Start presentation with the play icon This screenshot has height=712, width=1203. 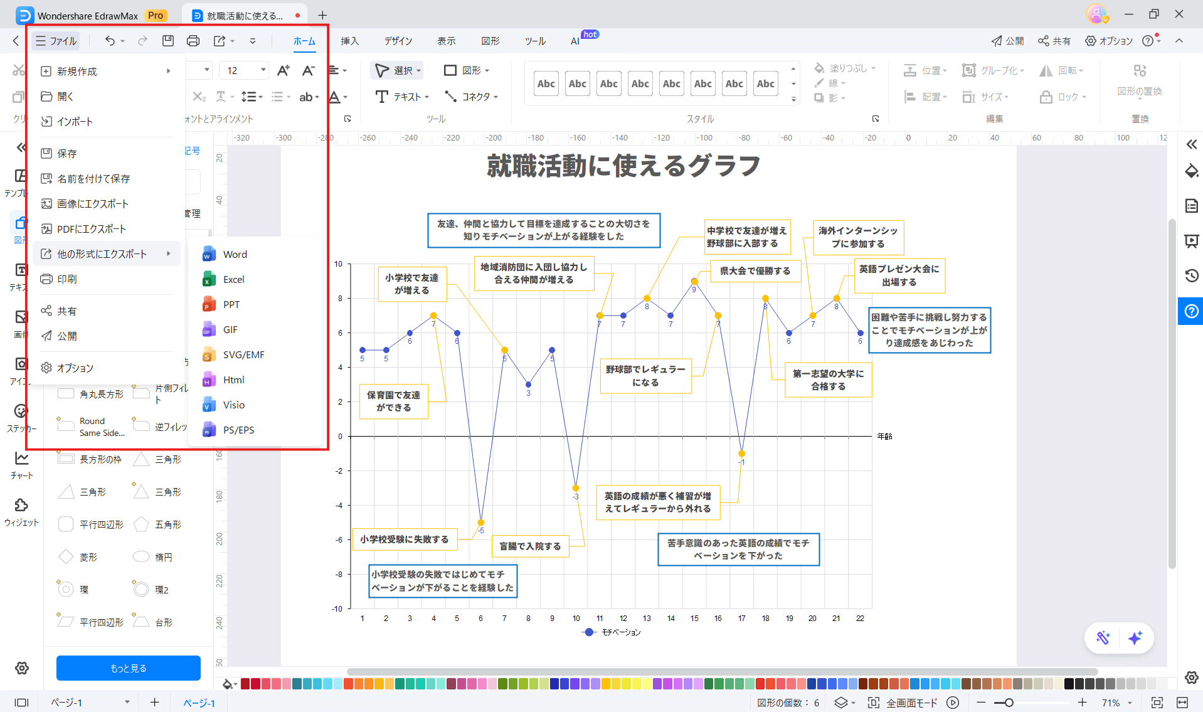pos(953,702)
